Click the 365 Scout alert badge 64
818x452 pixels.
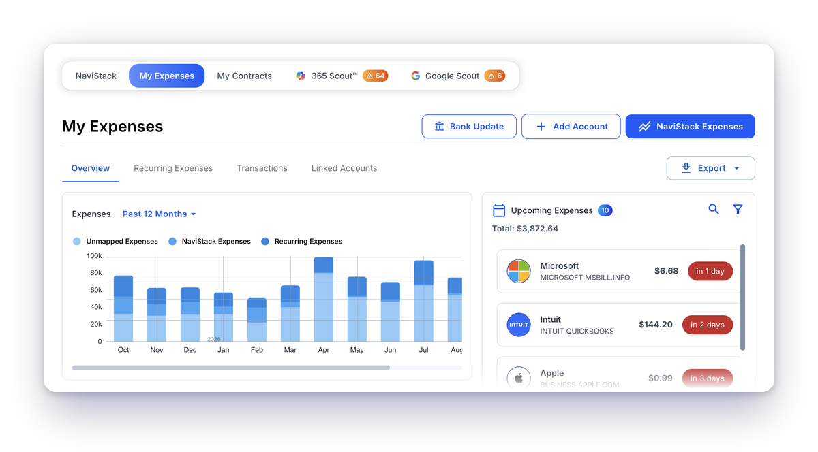376,76
